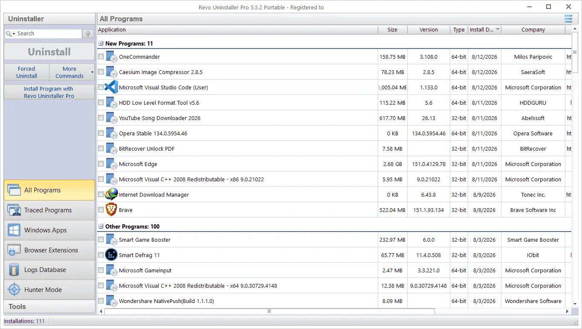Click the Windows Apps logo icon
This screenshot has width=582, height=329.
(14, 230)
